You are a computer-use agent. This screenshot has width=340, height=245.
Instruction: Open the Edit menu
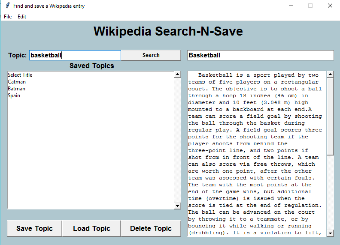(x=22, y=17)
